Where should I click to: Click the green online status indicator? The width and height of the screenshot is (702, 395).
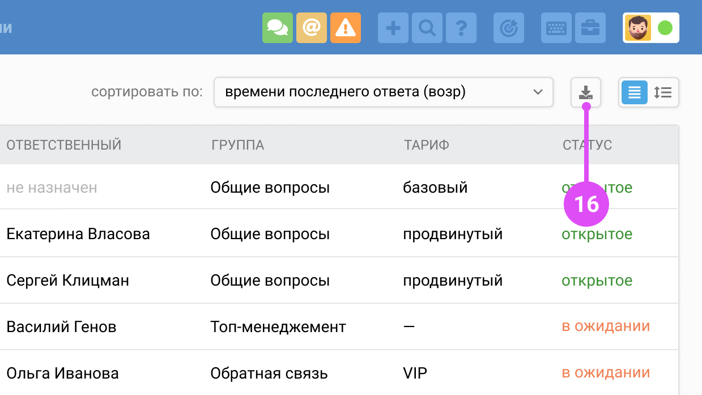(x=665, y=28)
